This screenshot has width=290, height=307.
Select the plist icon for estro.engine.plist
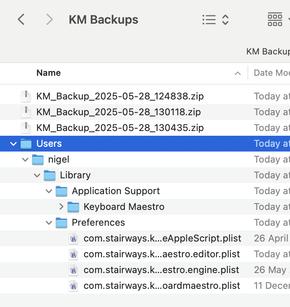click(x=73, y=270)
